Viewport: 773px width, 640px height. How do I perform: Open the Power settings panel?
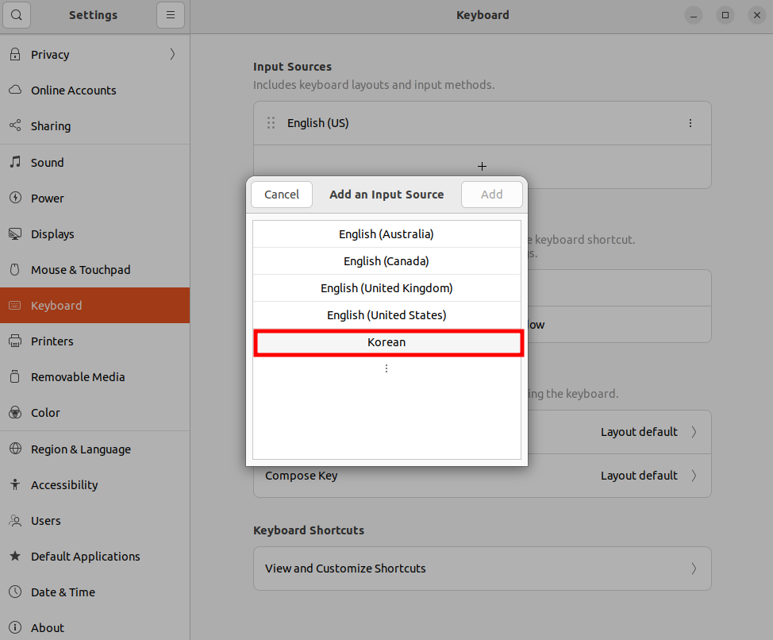pyautogui.click(x=94, y=199)
